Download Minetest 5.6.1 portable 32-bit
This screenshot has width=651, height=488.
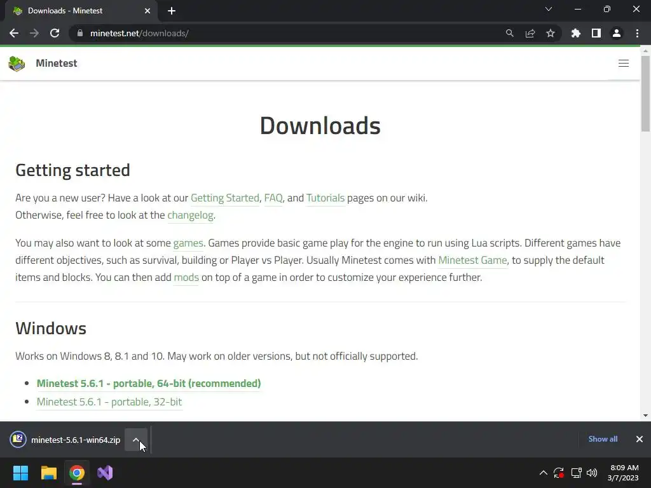[109, 402]
